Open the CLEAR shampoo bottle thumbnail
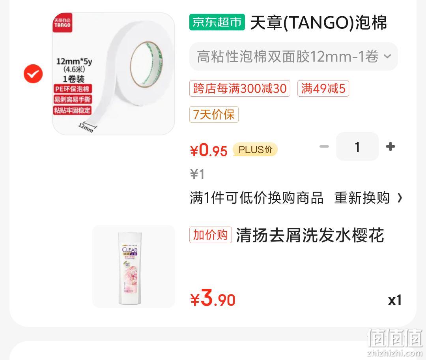Screen dimensions: 426x360 tap(134, 266)
